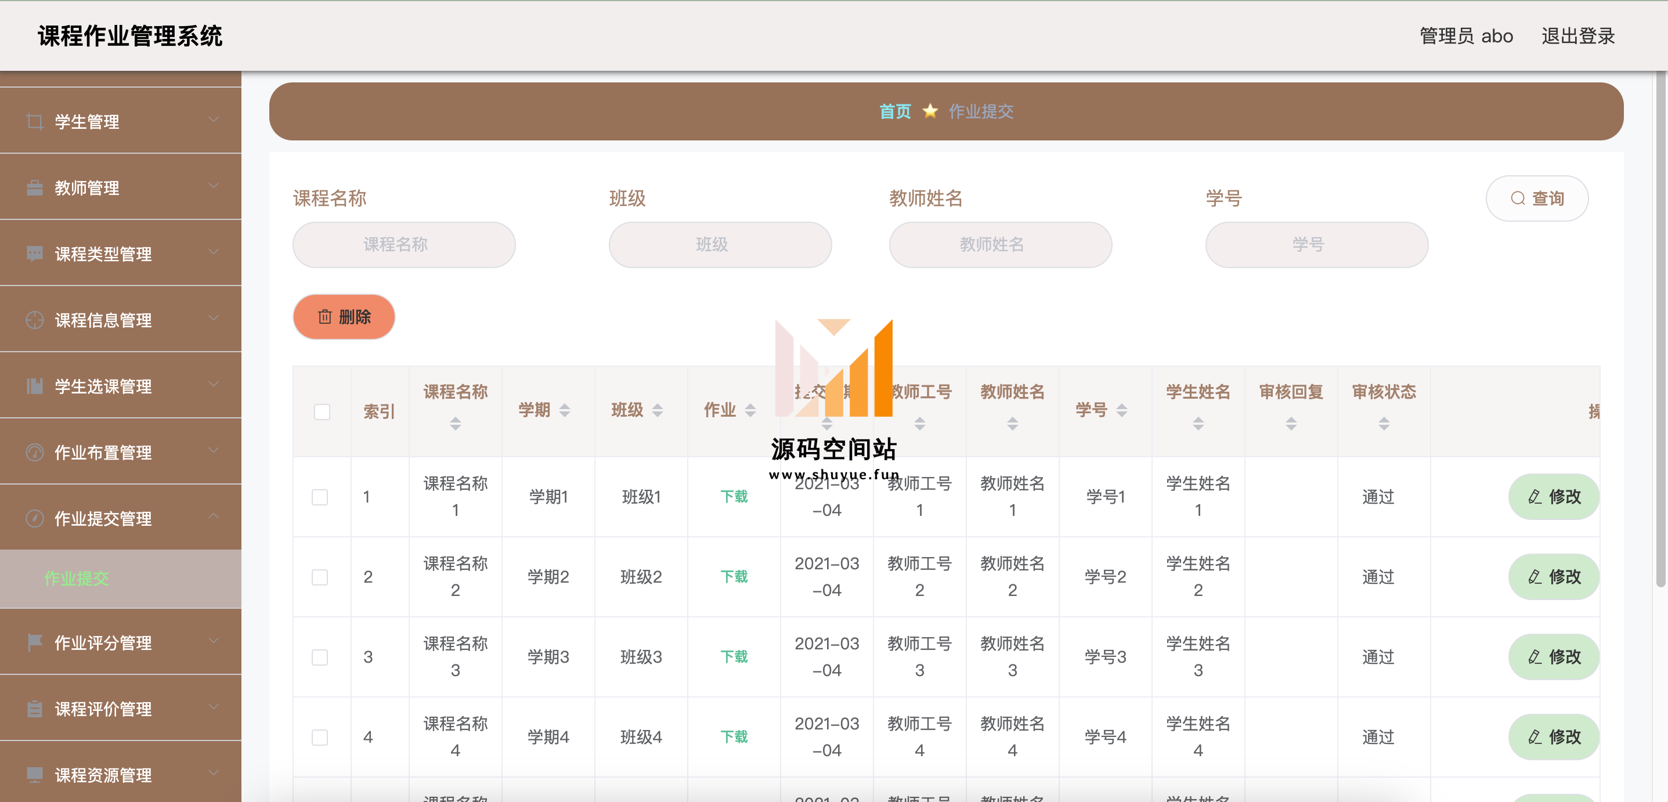Toggle the select-all header checkbox
The image size is (1668, 802).
coord(322,411)
